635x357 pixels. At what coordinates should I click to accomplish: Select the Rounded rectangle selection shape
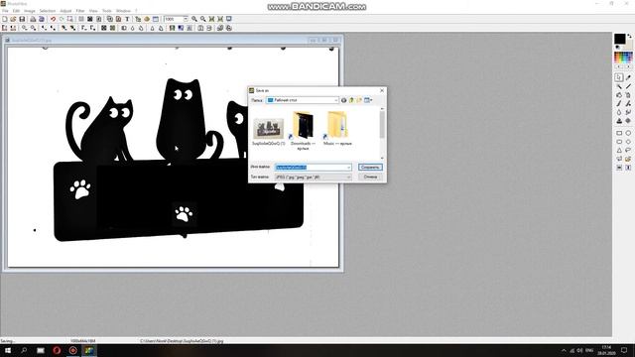point(619,142)
